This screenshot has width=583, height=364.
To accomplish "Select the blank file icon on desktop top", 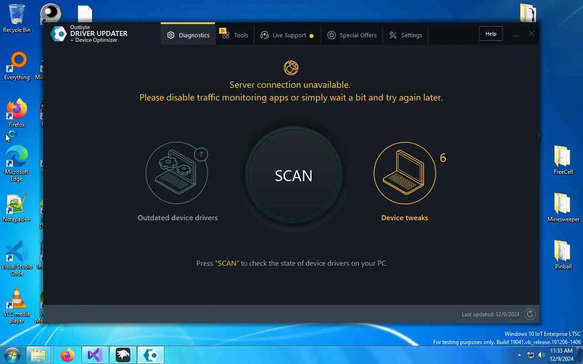I will (85, 14).
